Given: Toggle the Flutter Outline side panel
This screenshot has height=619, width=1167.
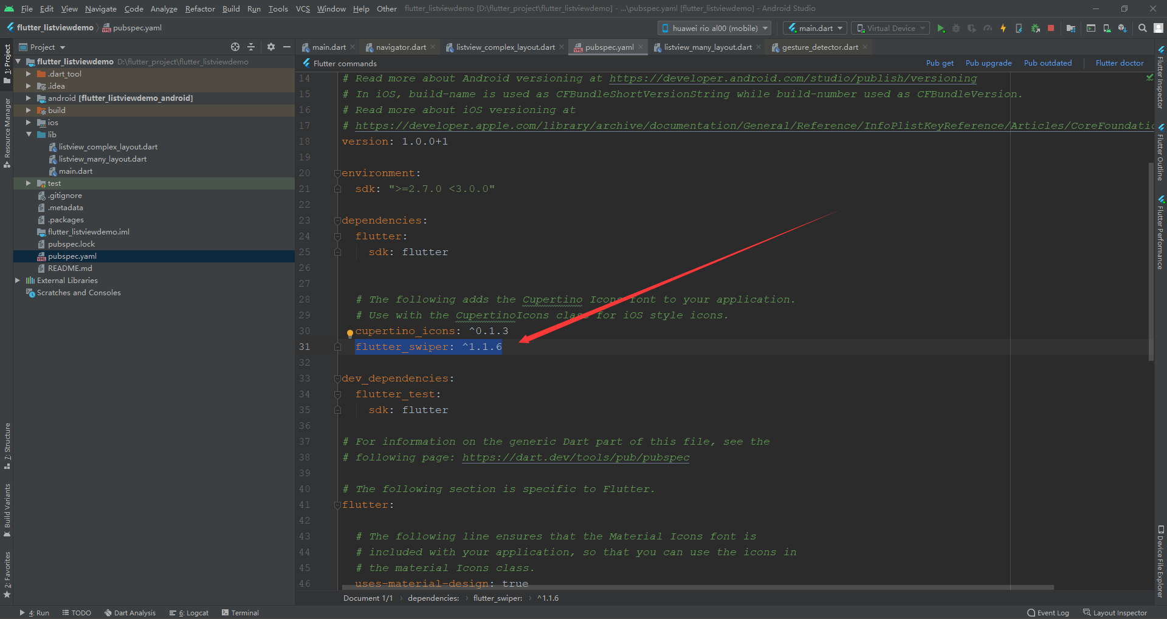Looking at the screenshot, I should 1160,152.
